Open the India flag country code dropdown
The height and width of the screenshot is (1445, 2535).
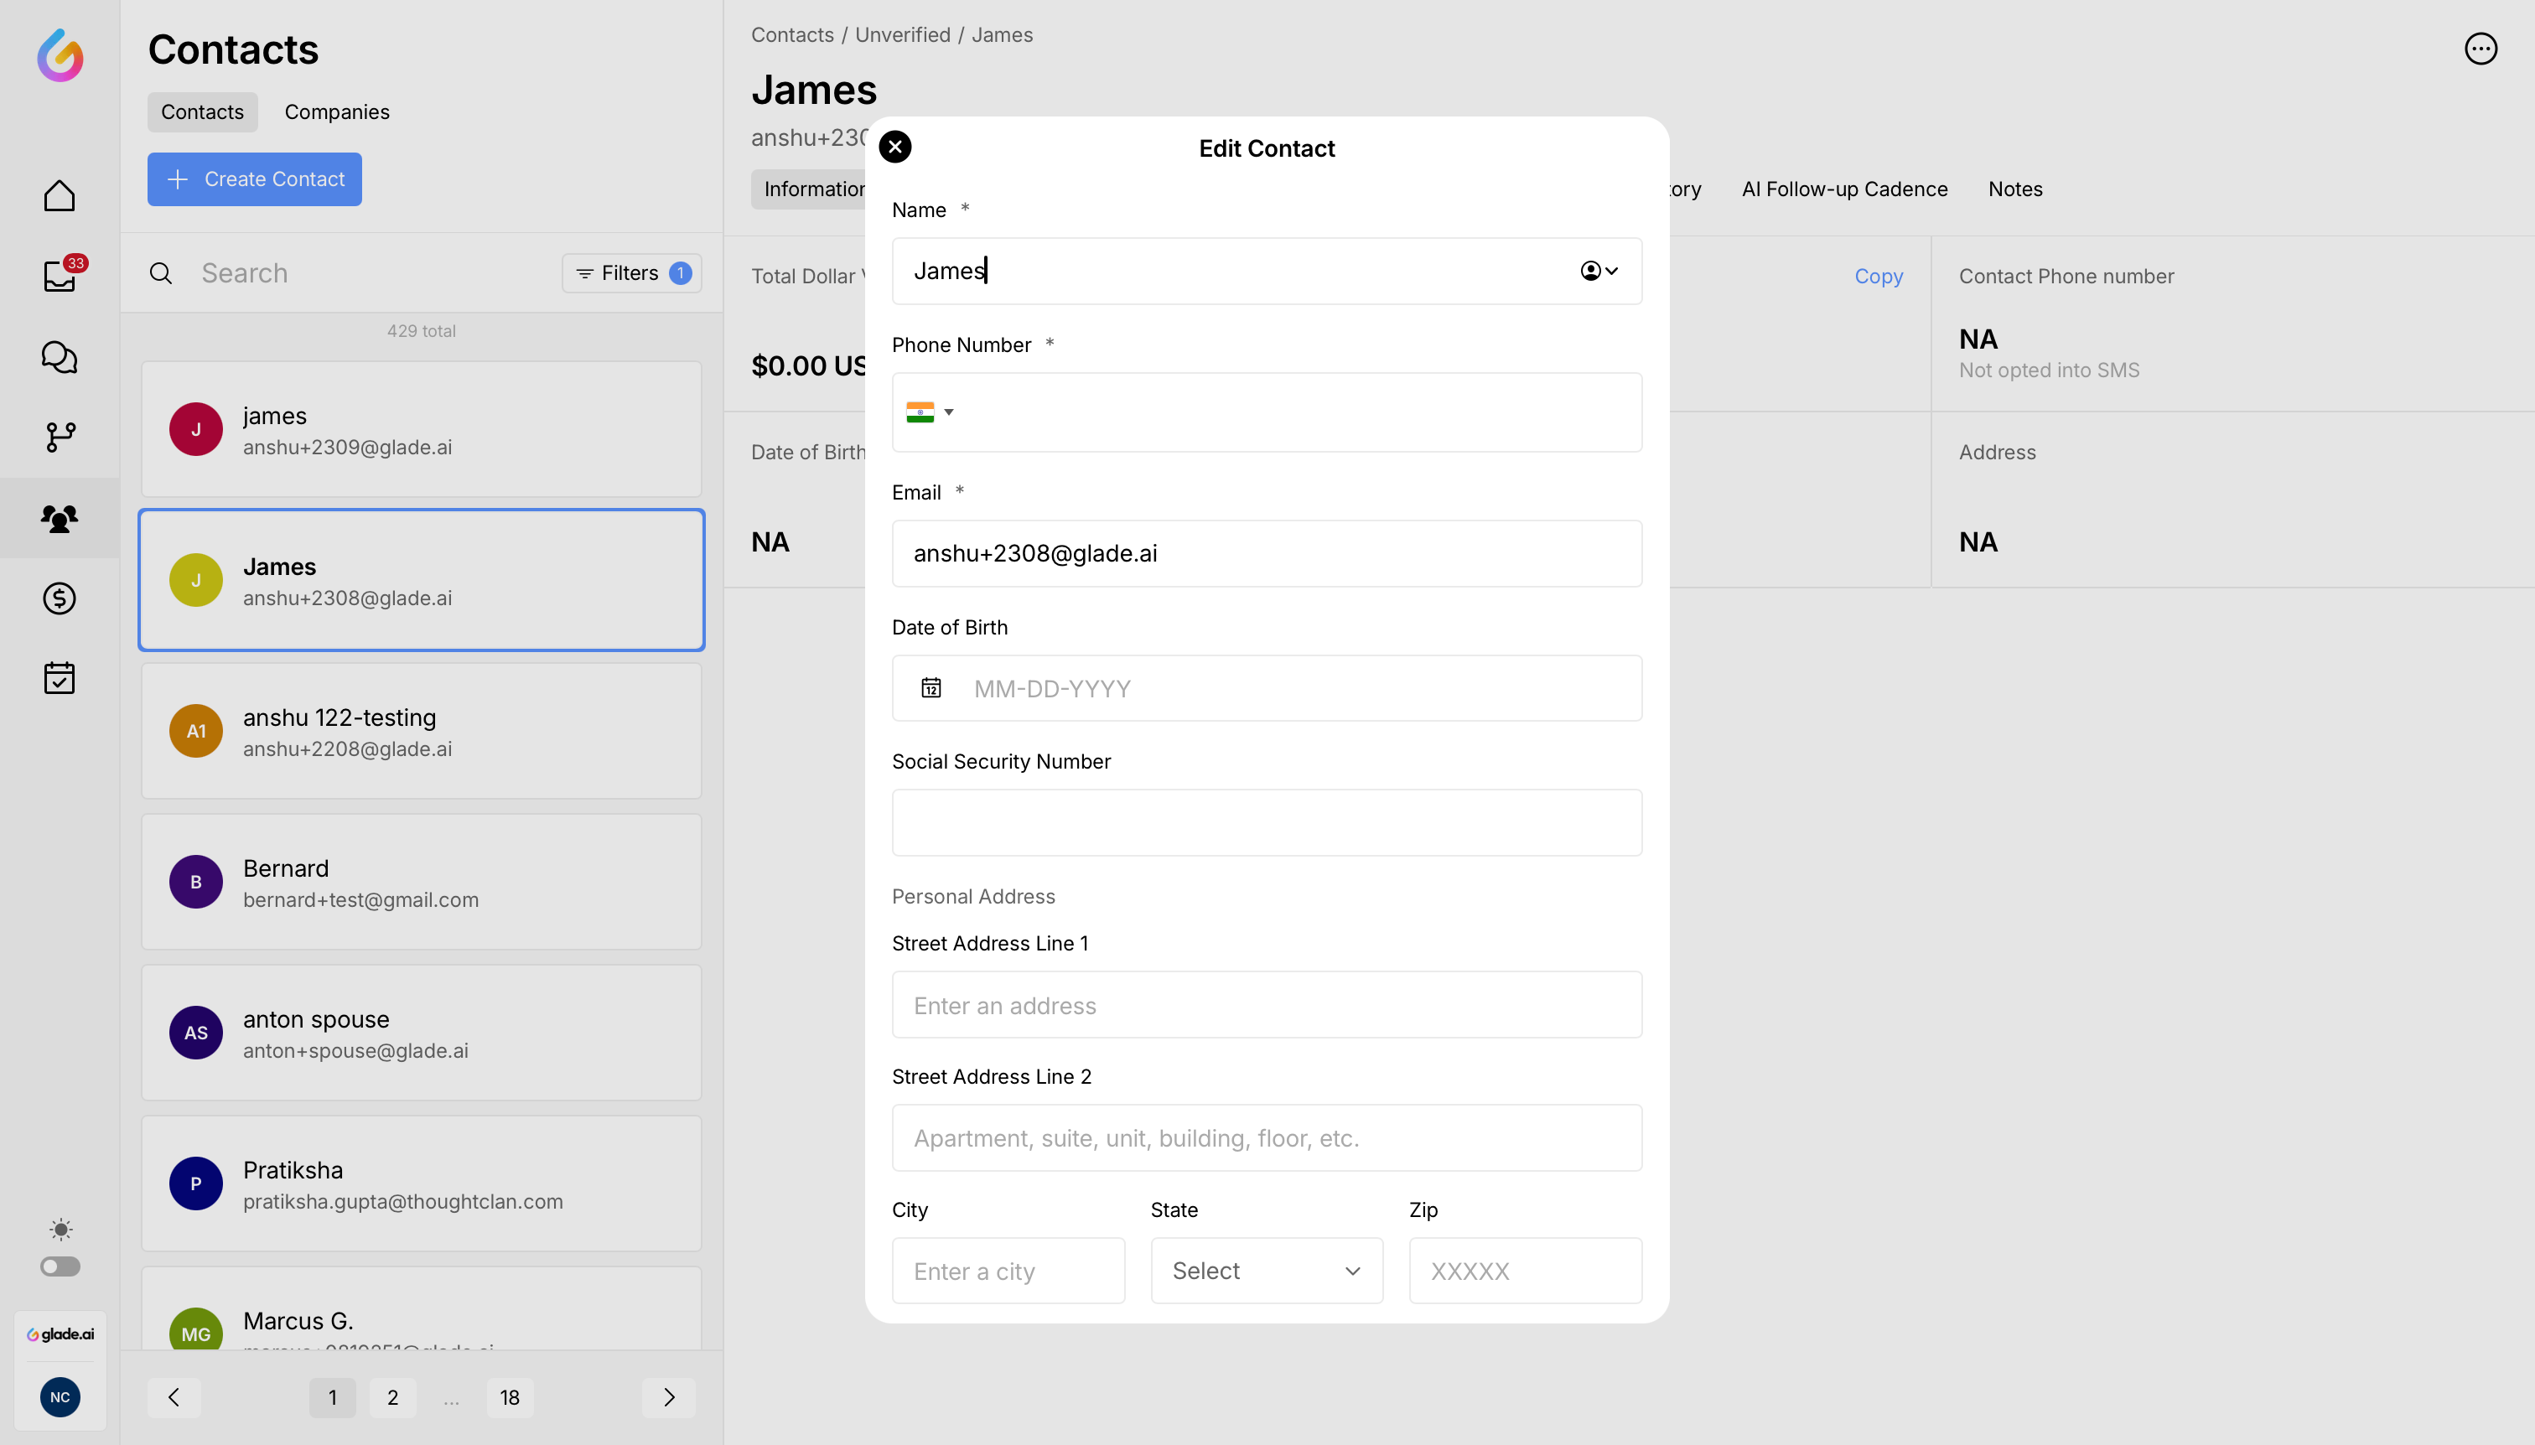[x=929, y=412]
